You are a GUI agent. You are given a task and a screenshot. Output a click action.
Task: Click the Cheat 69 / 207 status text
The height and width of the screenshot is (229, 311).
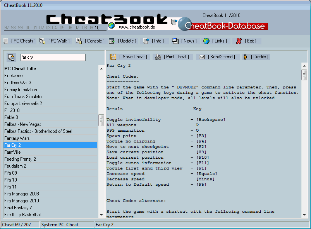pyautogui.click(x=17, y=225)
